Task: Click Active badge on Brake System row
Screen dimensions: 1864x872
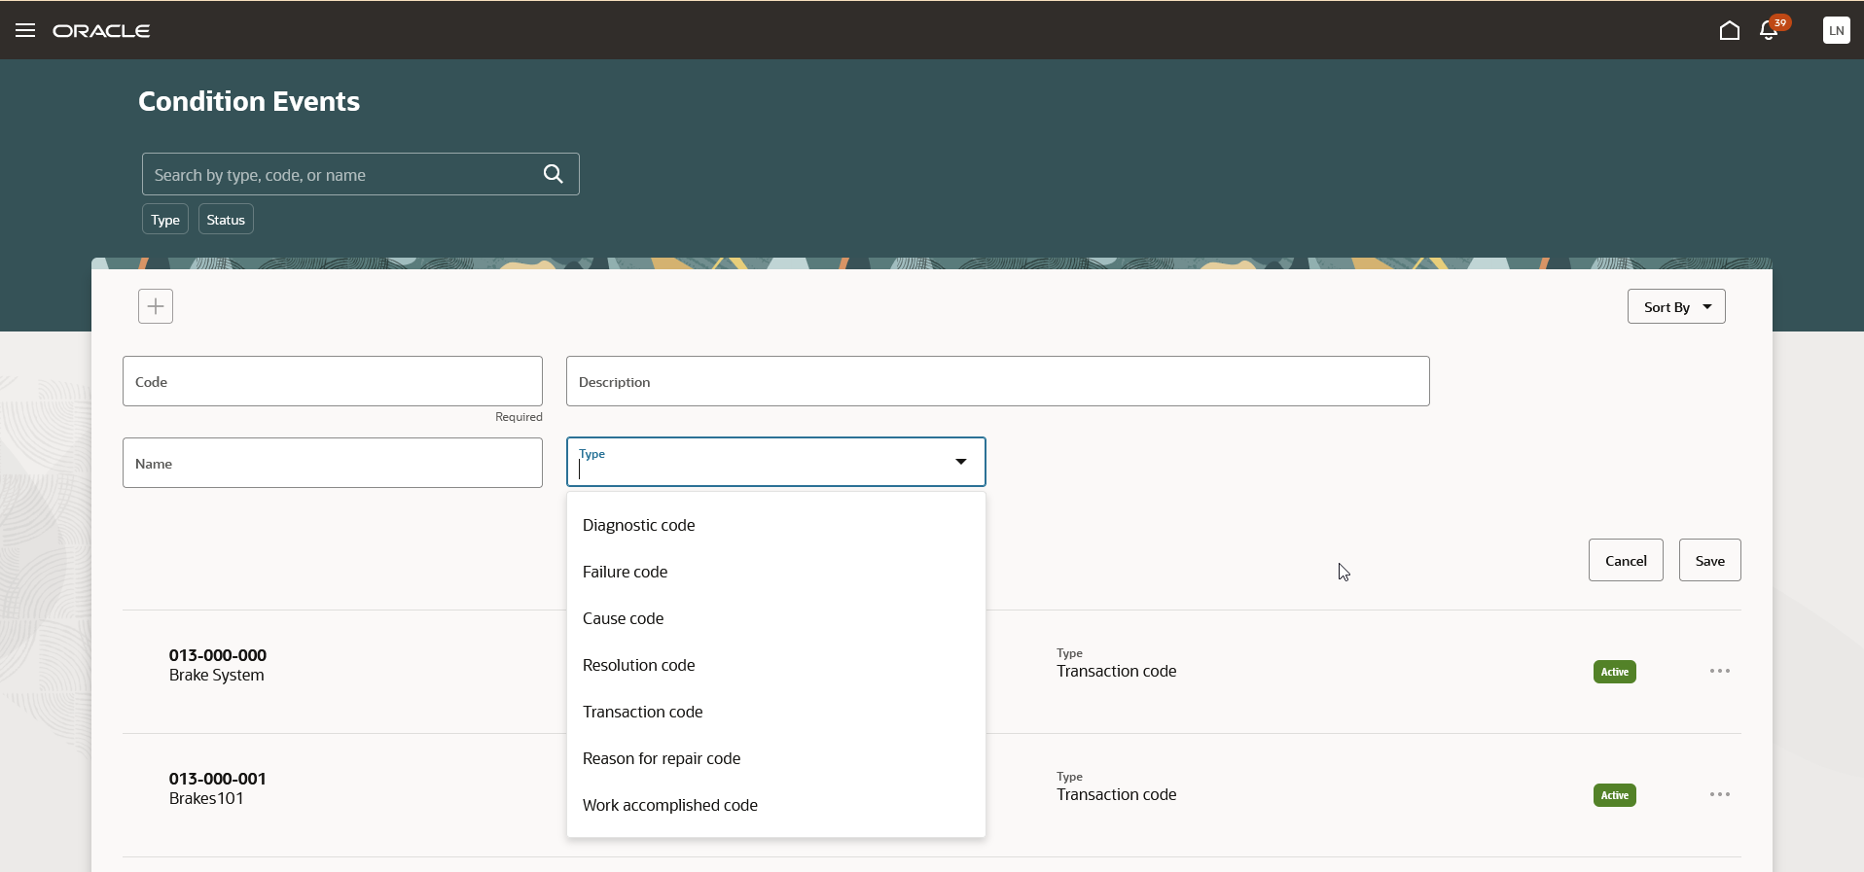Action: [1615, 672]
